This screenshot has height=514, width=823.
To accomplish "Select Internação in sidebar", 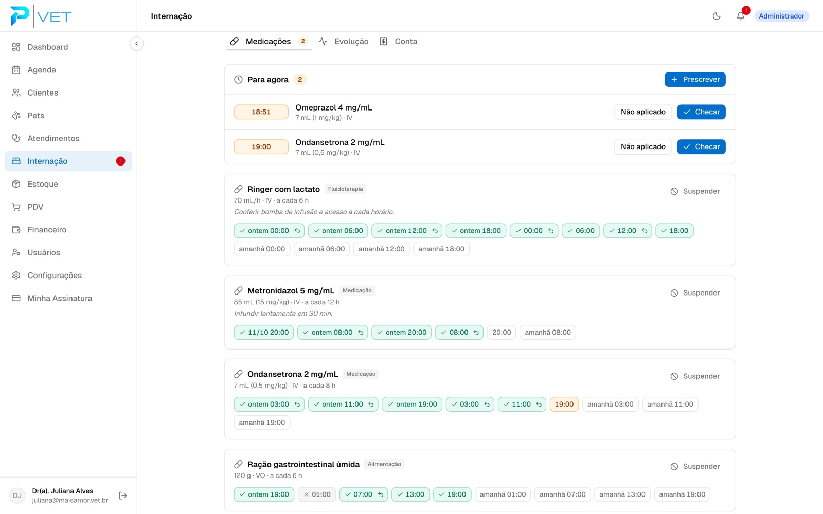I will (x=68, y=161).
